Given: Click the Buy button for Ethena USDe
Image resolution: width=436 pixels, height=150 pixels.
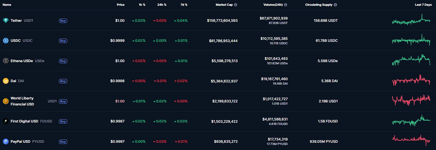Looking at the screenshot, I should click(63, 61).
